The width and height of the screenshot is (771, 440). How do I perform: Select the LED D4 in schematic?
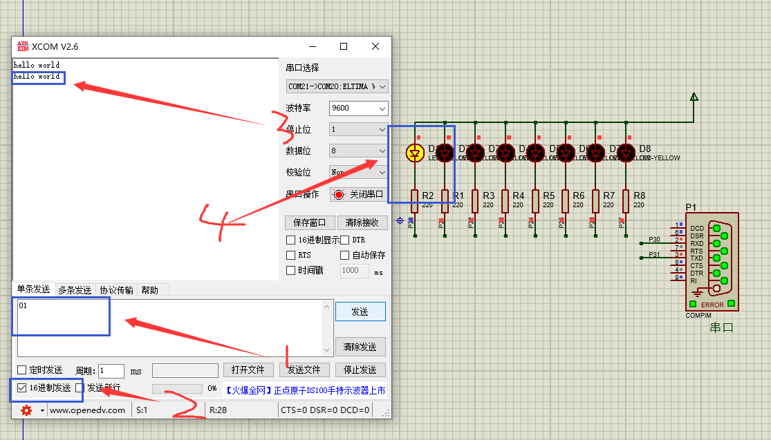click(505, 153)
